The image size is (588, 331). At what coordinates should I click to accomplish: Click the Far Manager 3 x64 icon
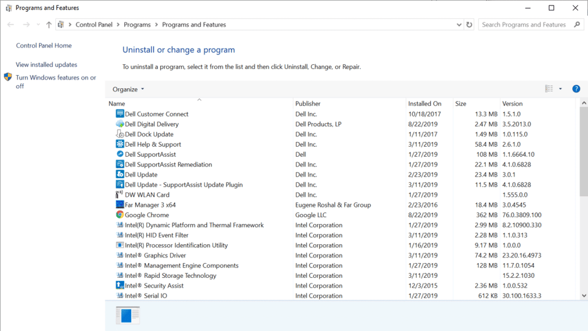pyautogui.click(x=119, y=204)
